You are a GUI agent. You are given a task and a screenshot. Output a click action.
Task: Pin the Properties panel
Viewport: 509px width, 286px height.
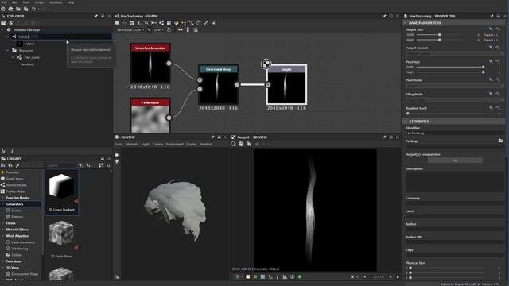pyautogui.click(x=492, y=16)
